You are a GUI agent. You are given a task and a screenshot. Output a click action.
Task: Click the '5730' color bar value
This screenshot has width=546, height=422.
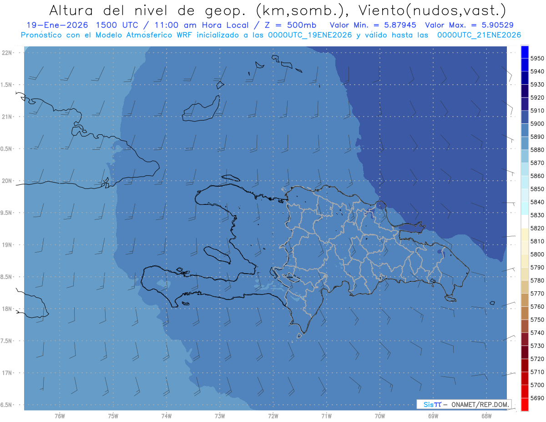537,346
